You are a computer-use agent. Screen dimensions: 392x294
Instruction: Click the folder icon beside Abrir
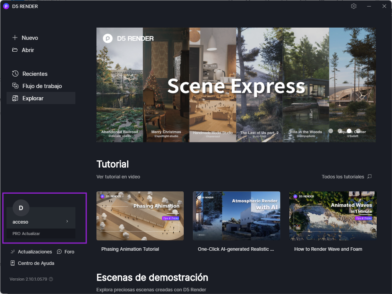pos(15,50)
